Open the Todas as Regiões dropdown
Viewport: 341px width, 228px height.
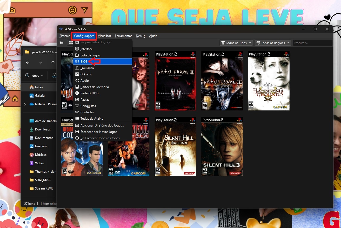click(x=273, y=43)
